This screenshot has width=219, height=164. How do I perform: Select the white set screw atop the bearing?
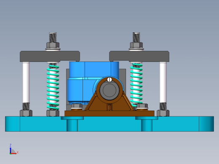pos(109,79)
